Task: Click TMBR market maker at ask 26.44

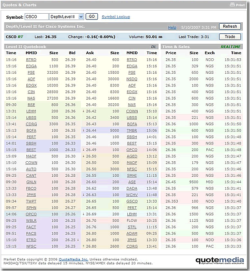Action: (x=132, y=130)
